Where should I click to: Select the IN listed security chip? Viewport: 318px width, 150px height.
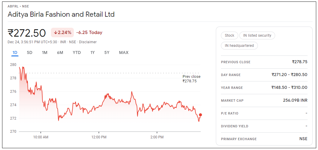(x=257, y=35)
